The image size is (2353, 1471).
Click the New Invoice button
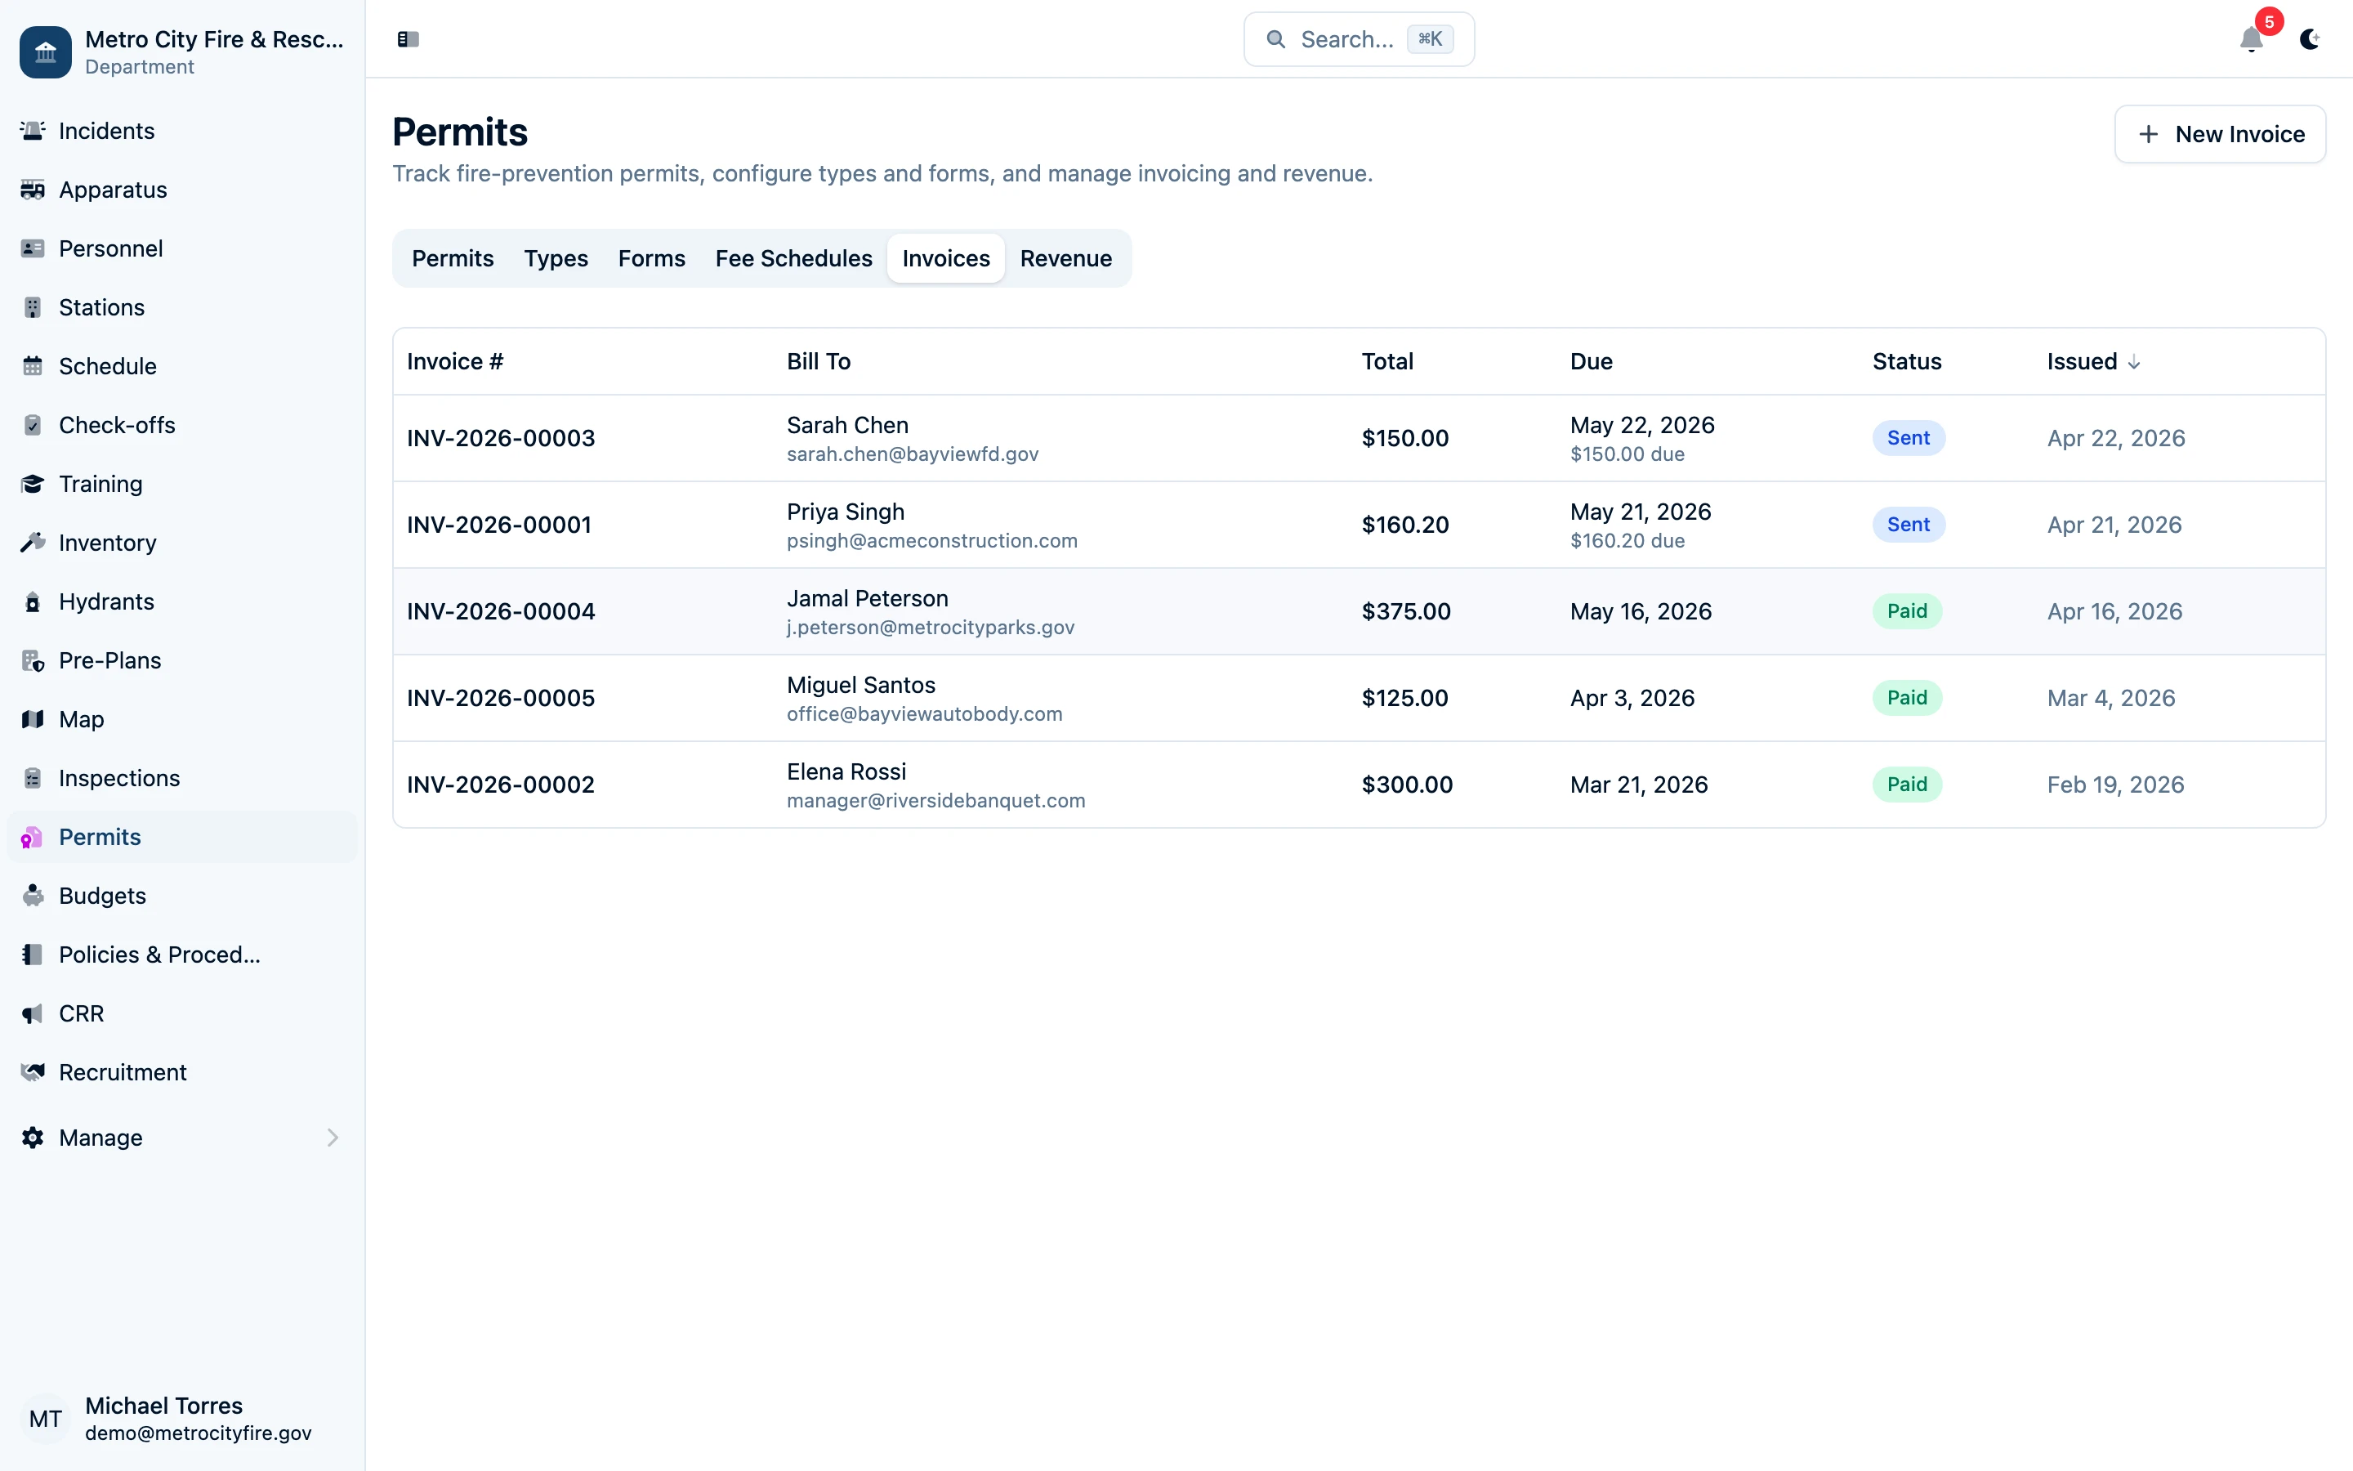click(x=2221, y=133)
